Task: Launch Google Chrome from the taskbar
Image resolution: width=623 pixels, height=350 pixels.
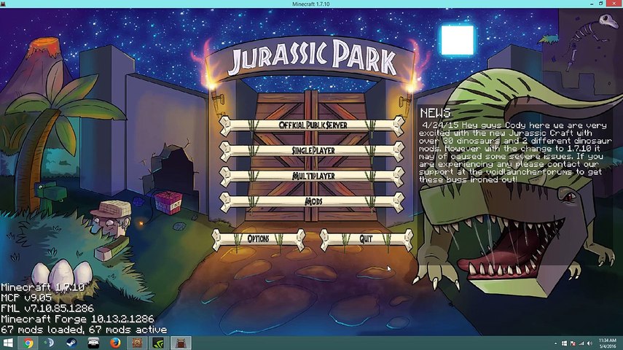Action: 28,343
